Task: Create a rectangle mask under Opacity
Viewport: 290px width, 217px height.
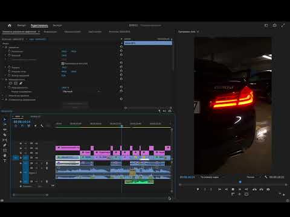Action: tap(16, 83)
